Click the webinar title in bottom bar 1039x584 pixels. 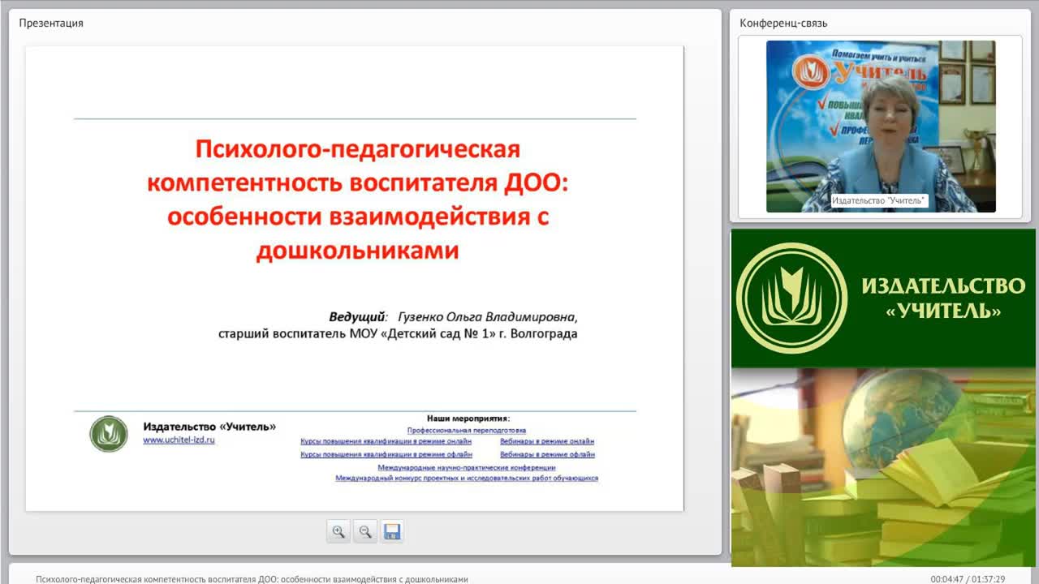click(252, 579)
